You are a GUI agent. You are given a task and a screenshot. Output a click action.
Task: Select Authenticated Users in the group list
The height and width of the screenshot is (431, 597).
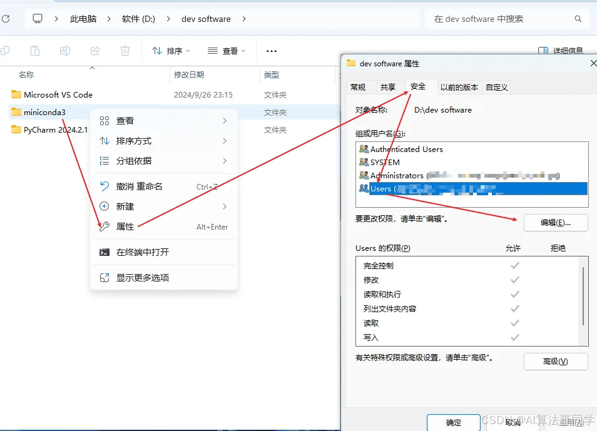pos(406,150)
